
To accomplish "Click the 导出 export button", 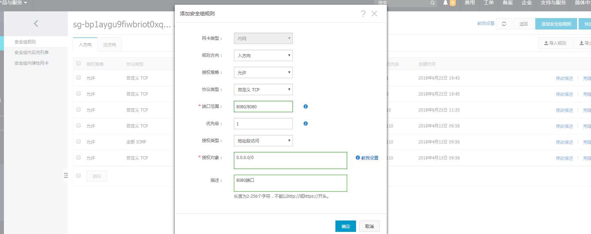I will 583,43.
